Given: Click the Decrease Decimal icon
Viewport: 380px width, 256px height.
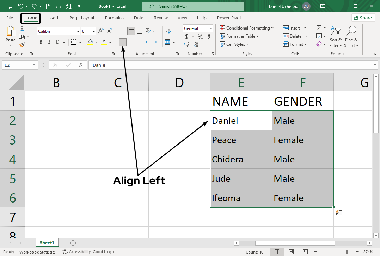Looking at the screenshot, I should click(x=196, y=45).
